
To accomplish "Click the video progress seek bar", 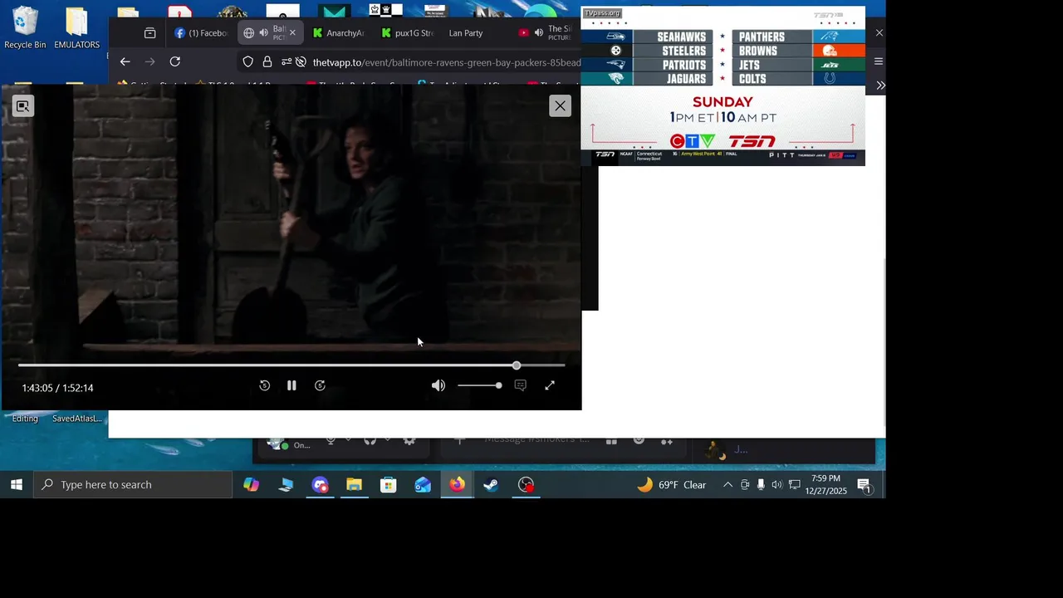I will [291, 365].
